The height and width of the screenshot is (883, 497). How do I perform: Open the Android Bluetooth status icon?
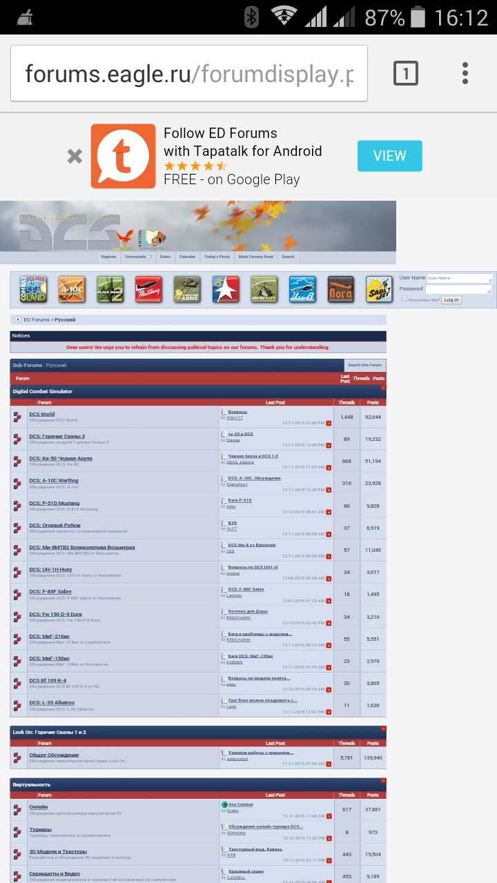point(251,17)
